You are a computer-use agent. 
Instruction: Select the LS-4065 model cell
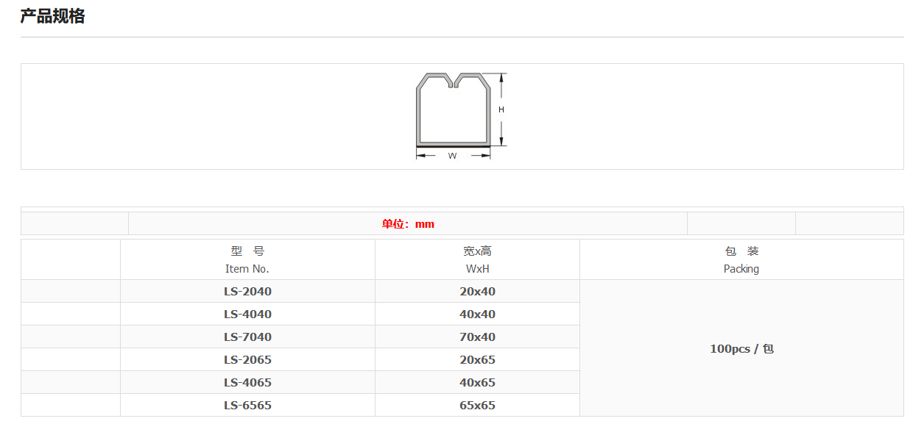tap(247, 383)
